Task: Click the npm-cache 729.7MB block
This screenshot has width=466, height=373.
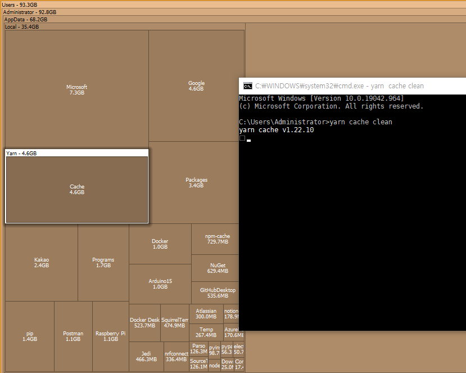Action: coord(215,239)
